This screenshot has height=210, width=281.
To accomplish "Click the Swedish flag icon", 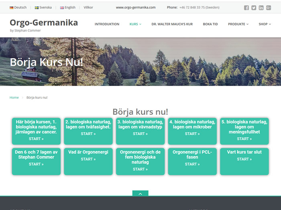I will click(37, 8).
